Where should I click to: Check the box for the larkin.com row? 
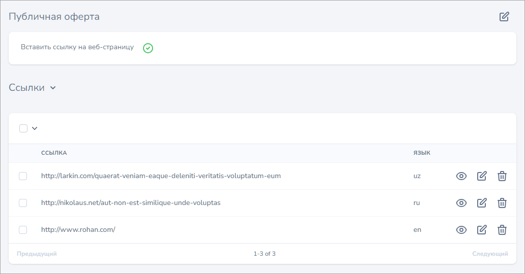tap(23, 176)
